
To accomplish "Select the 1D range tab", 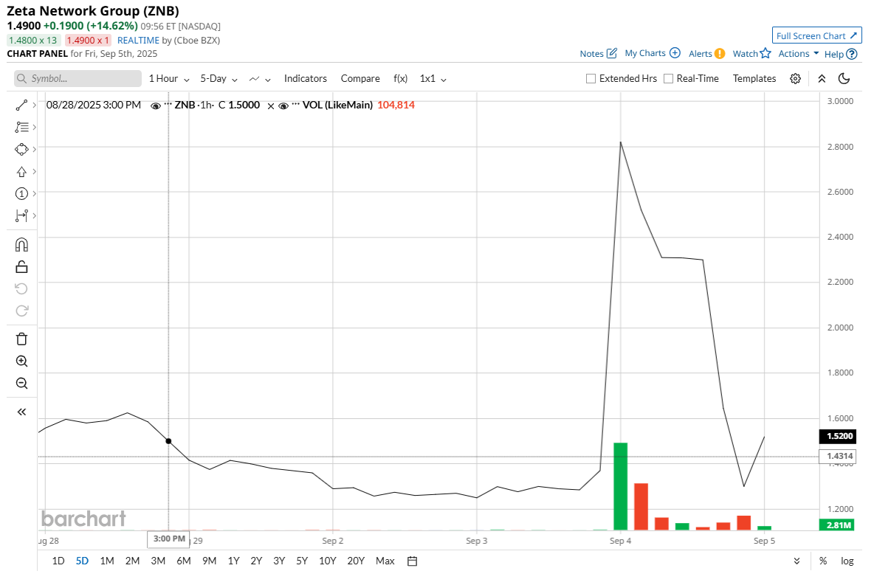I will click(x=58, y=561).
